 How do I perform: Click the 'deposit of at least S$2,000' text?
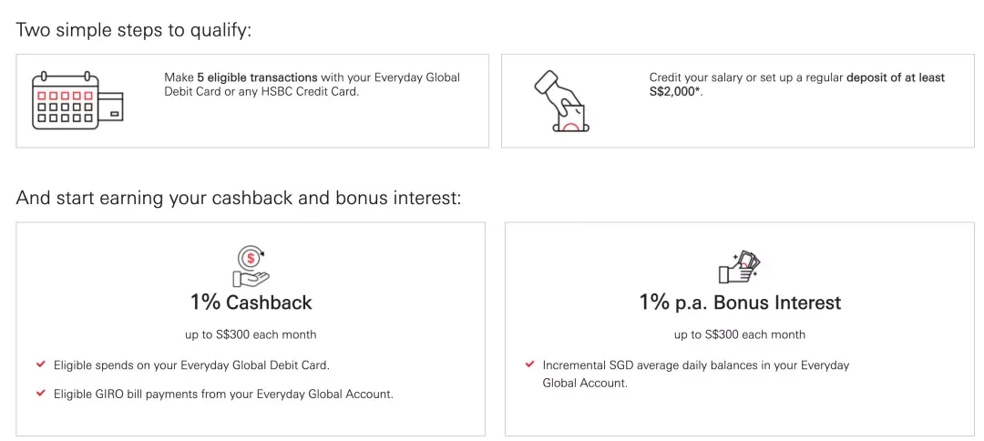797,86
